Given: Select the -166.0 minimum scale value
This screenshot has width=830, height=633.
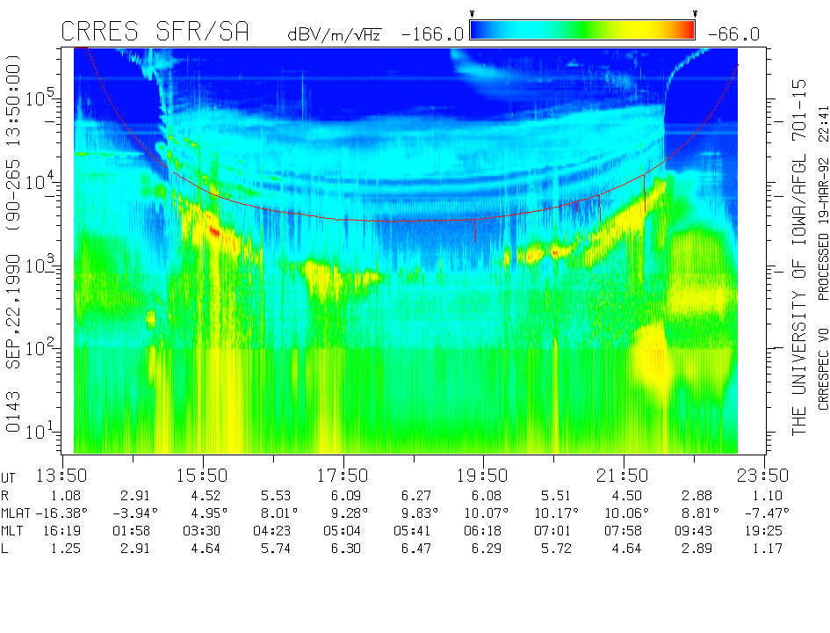Looking at the screenshot, I should click(432, 34).
